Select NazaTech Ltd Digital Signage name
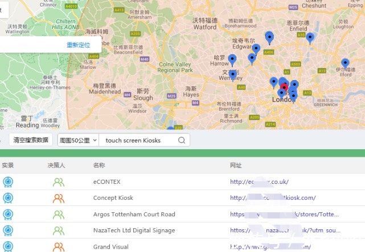Viewport: 365px width, 252px height. (x=134, y=230)
